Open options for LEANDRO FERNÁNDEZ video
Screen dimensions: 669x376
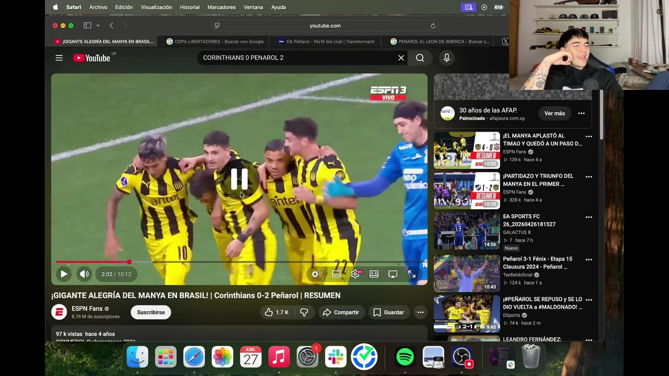pos(589,340)
